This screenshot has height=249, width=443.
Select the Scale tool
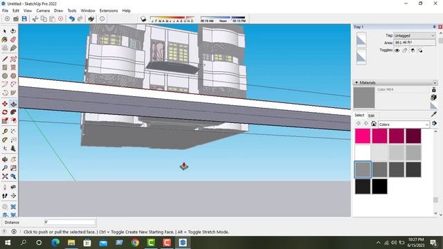(5, 120)
